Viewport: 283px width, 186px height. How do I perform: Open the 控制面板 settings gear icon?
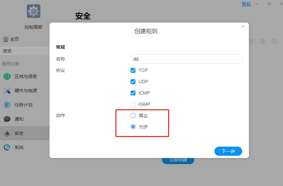(33, 11)
